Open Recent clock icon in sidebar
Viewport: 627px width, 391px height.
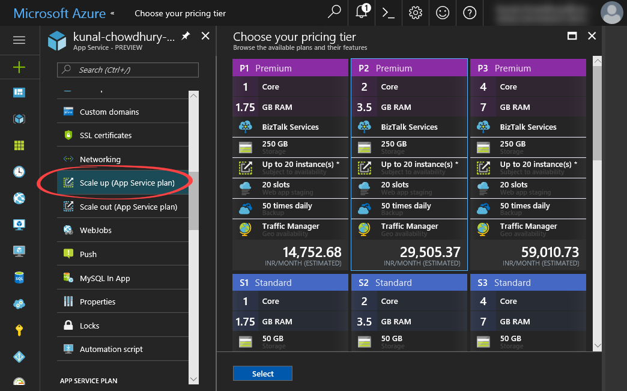coord(19,172)
